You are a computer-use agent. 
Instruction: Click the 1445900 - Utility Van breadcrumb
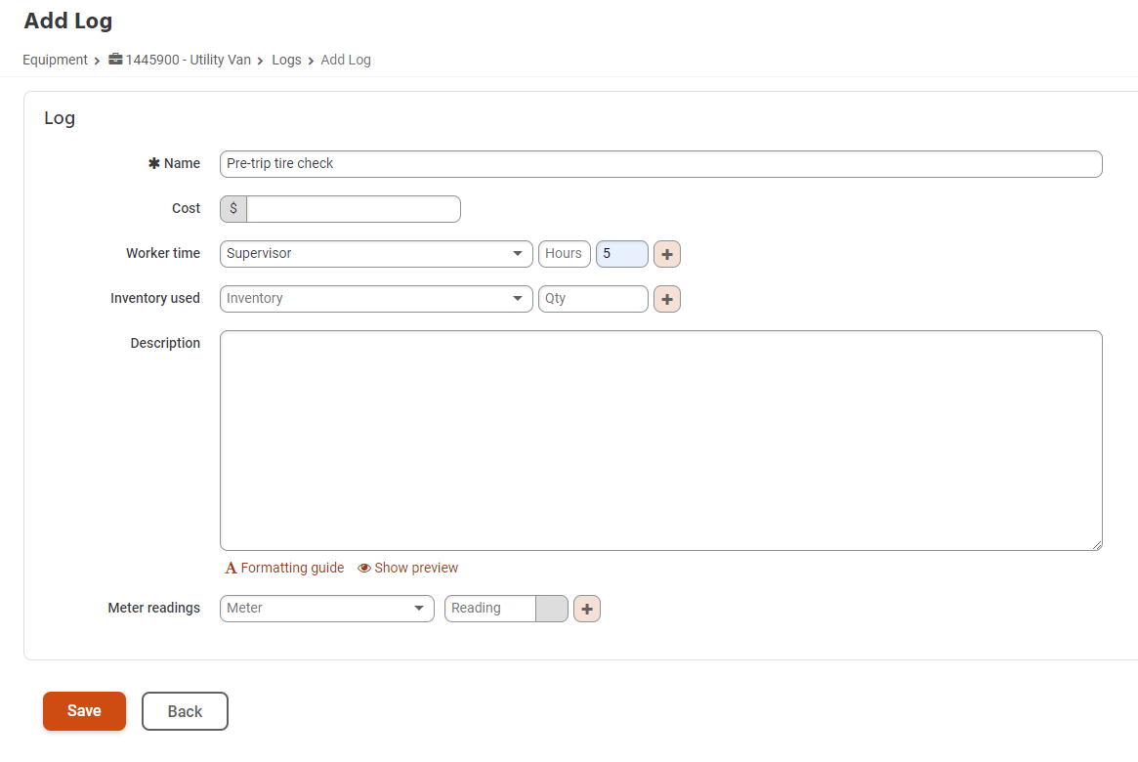pos(188,60)
